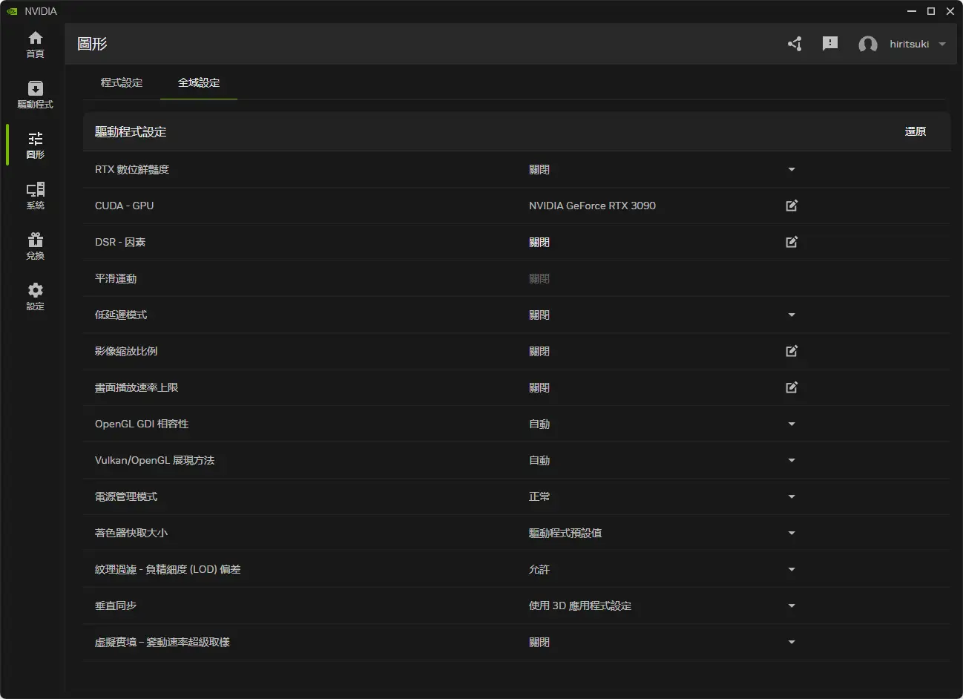Edit the 影像縮放比例 setting
The height and width of the screenshot is (699, 963).
(792, 351)
